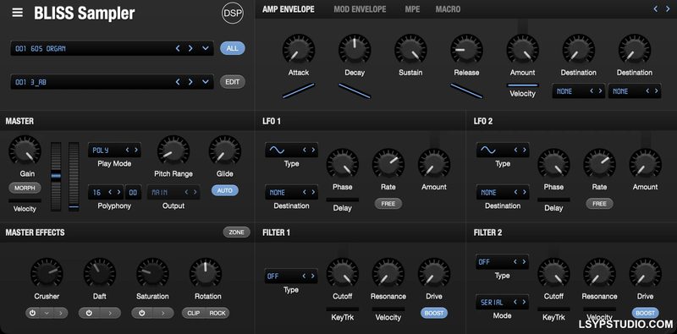Toggle the AUTO glide button
This screenshot has height=334, width=677.
coord(225,190)
